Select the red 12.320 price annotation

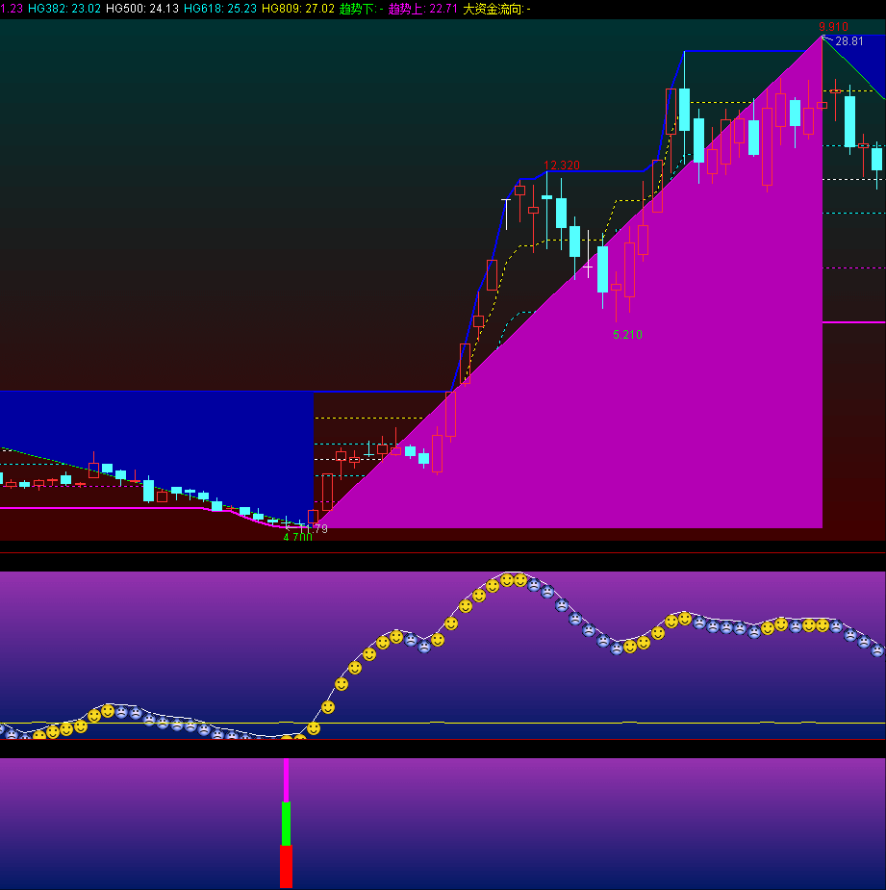562,165
